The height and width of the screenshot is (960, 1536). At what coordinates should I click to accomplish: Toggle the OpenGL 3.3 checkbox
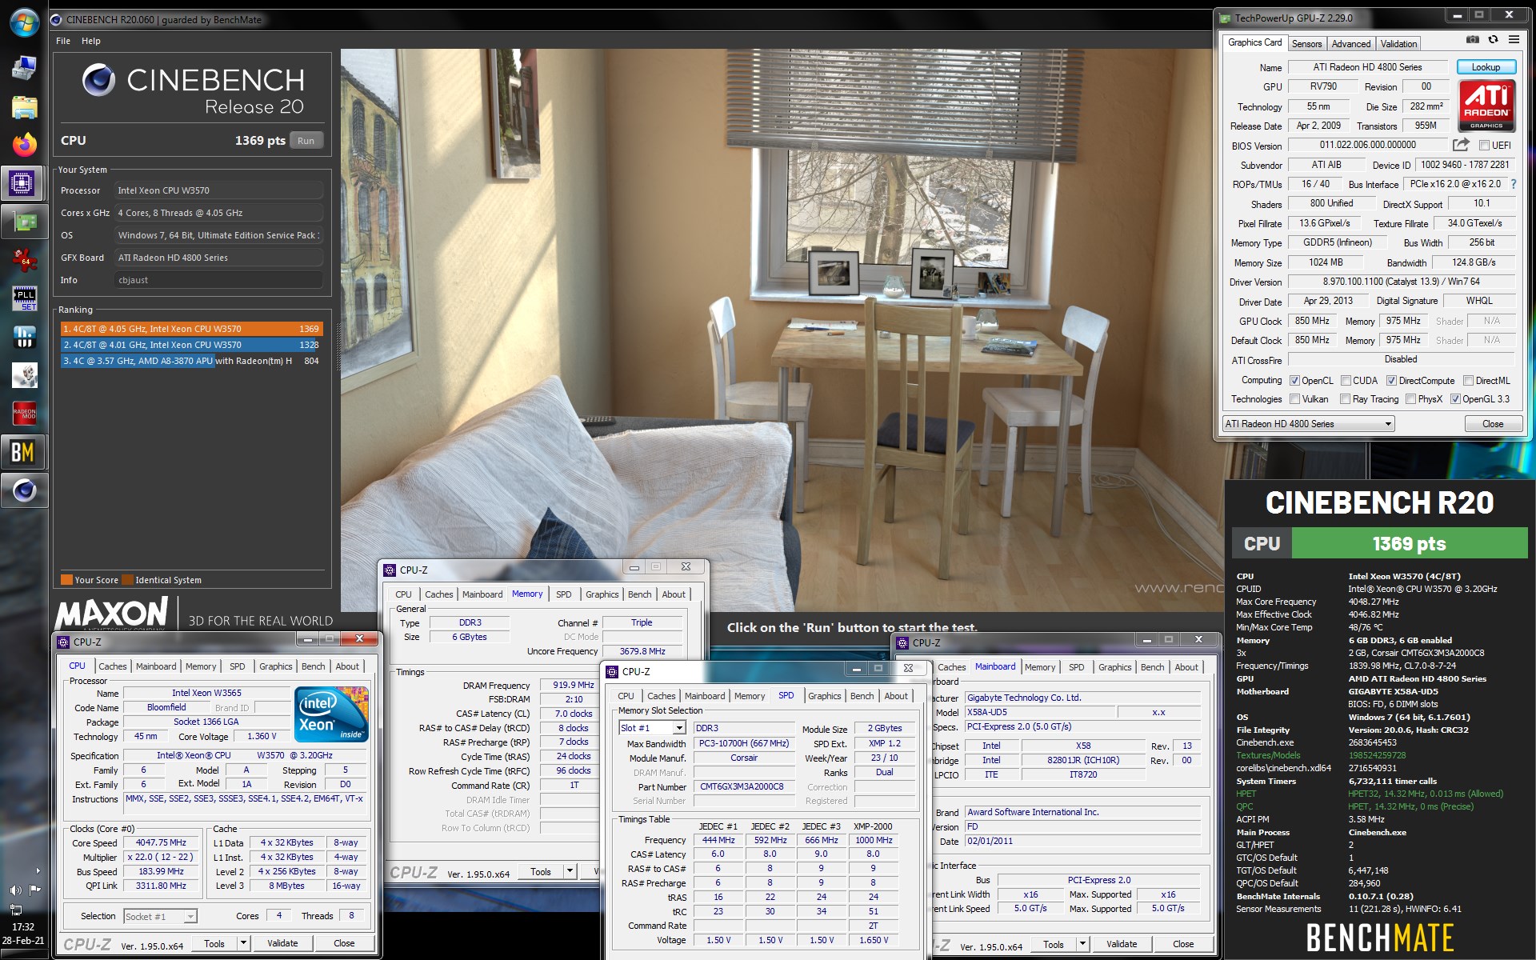[x=1455, y=399]
